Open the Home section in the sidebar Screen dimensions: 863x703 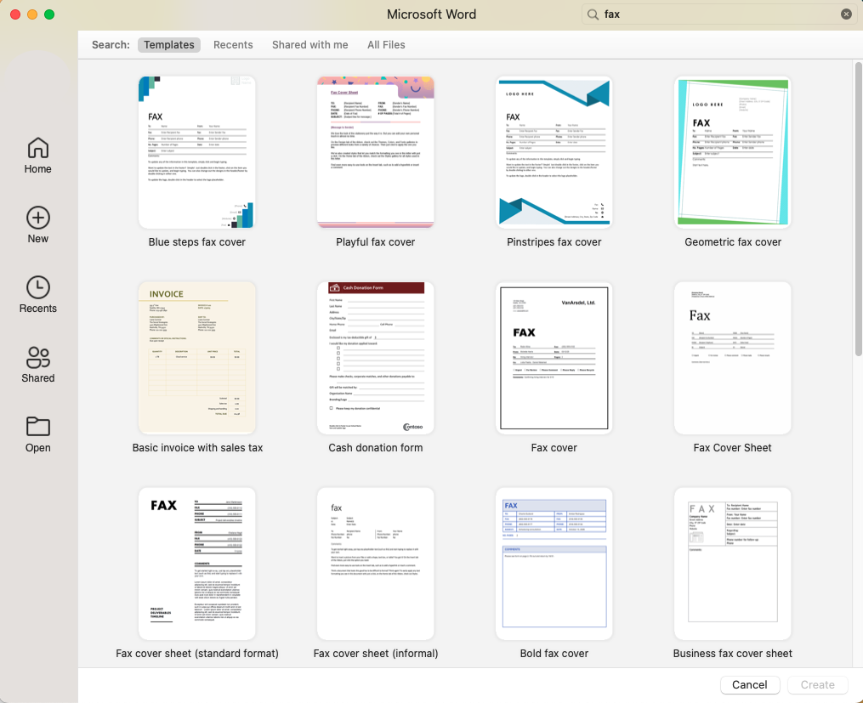click(37, 155)
